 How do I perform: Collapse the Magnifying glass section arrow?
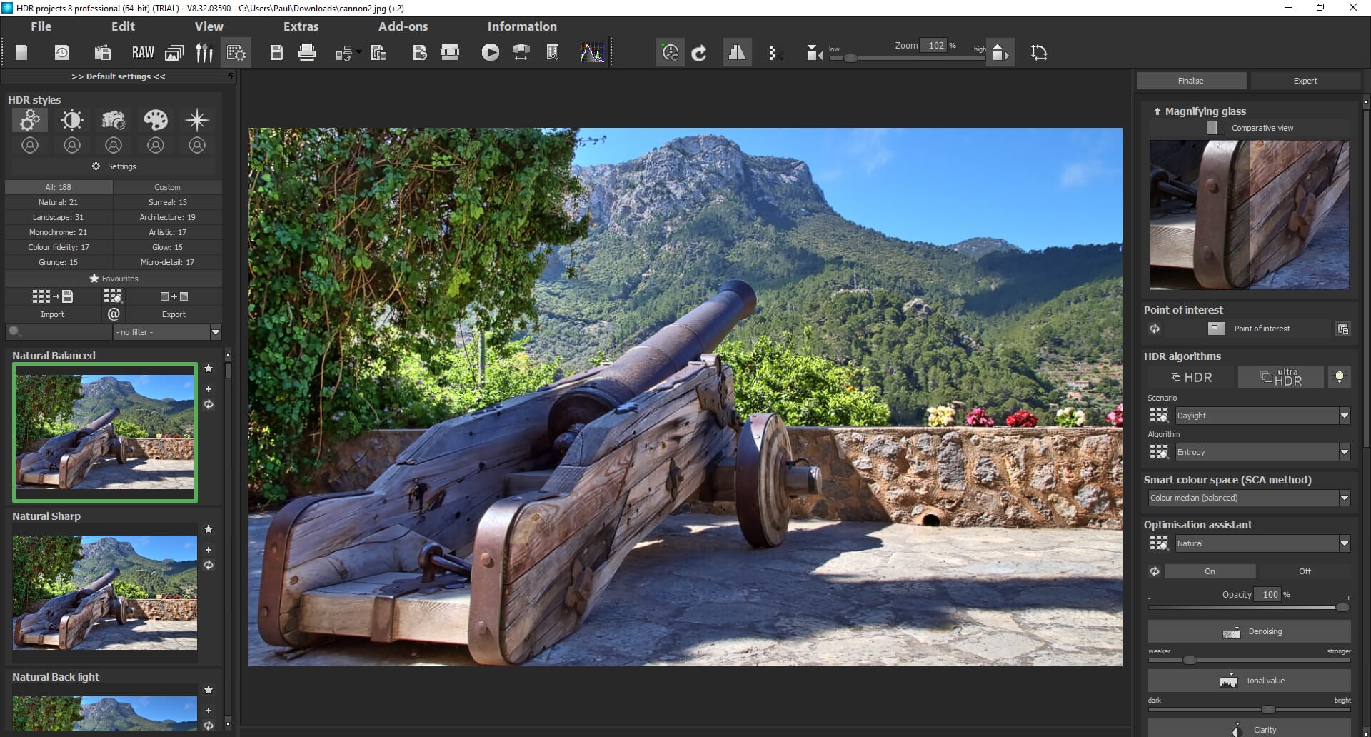[1157, 111]
